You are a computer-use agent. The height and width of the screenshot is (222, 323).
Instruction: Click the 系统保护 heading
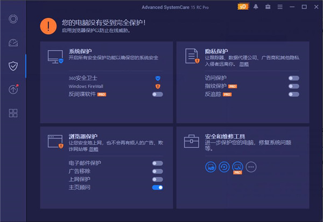80,51
